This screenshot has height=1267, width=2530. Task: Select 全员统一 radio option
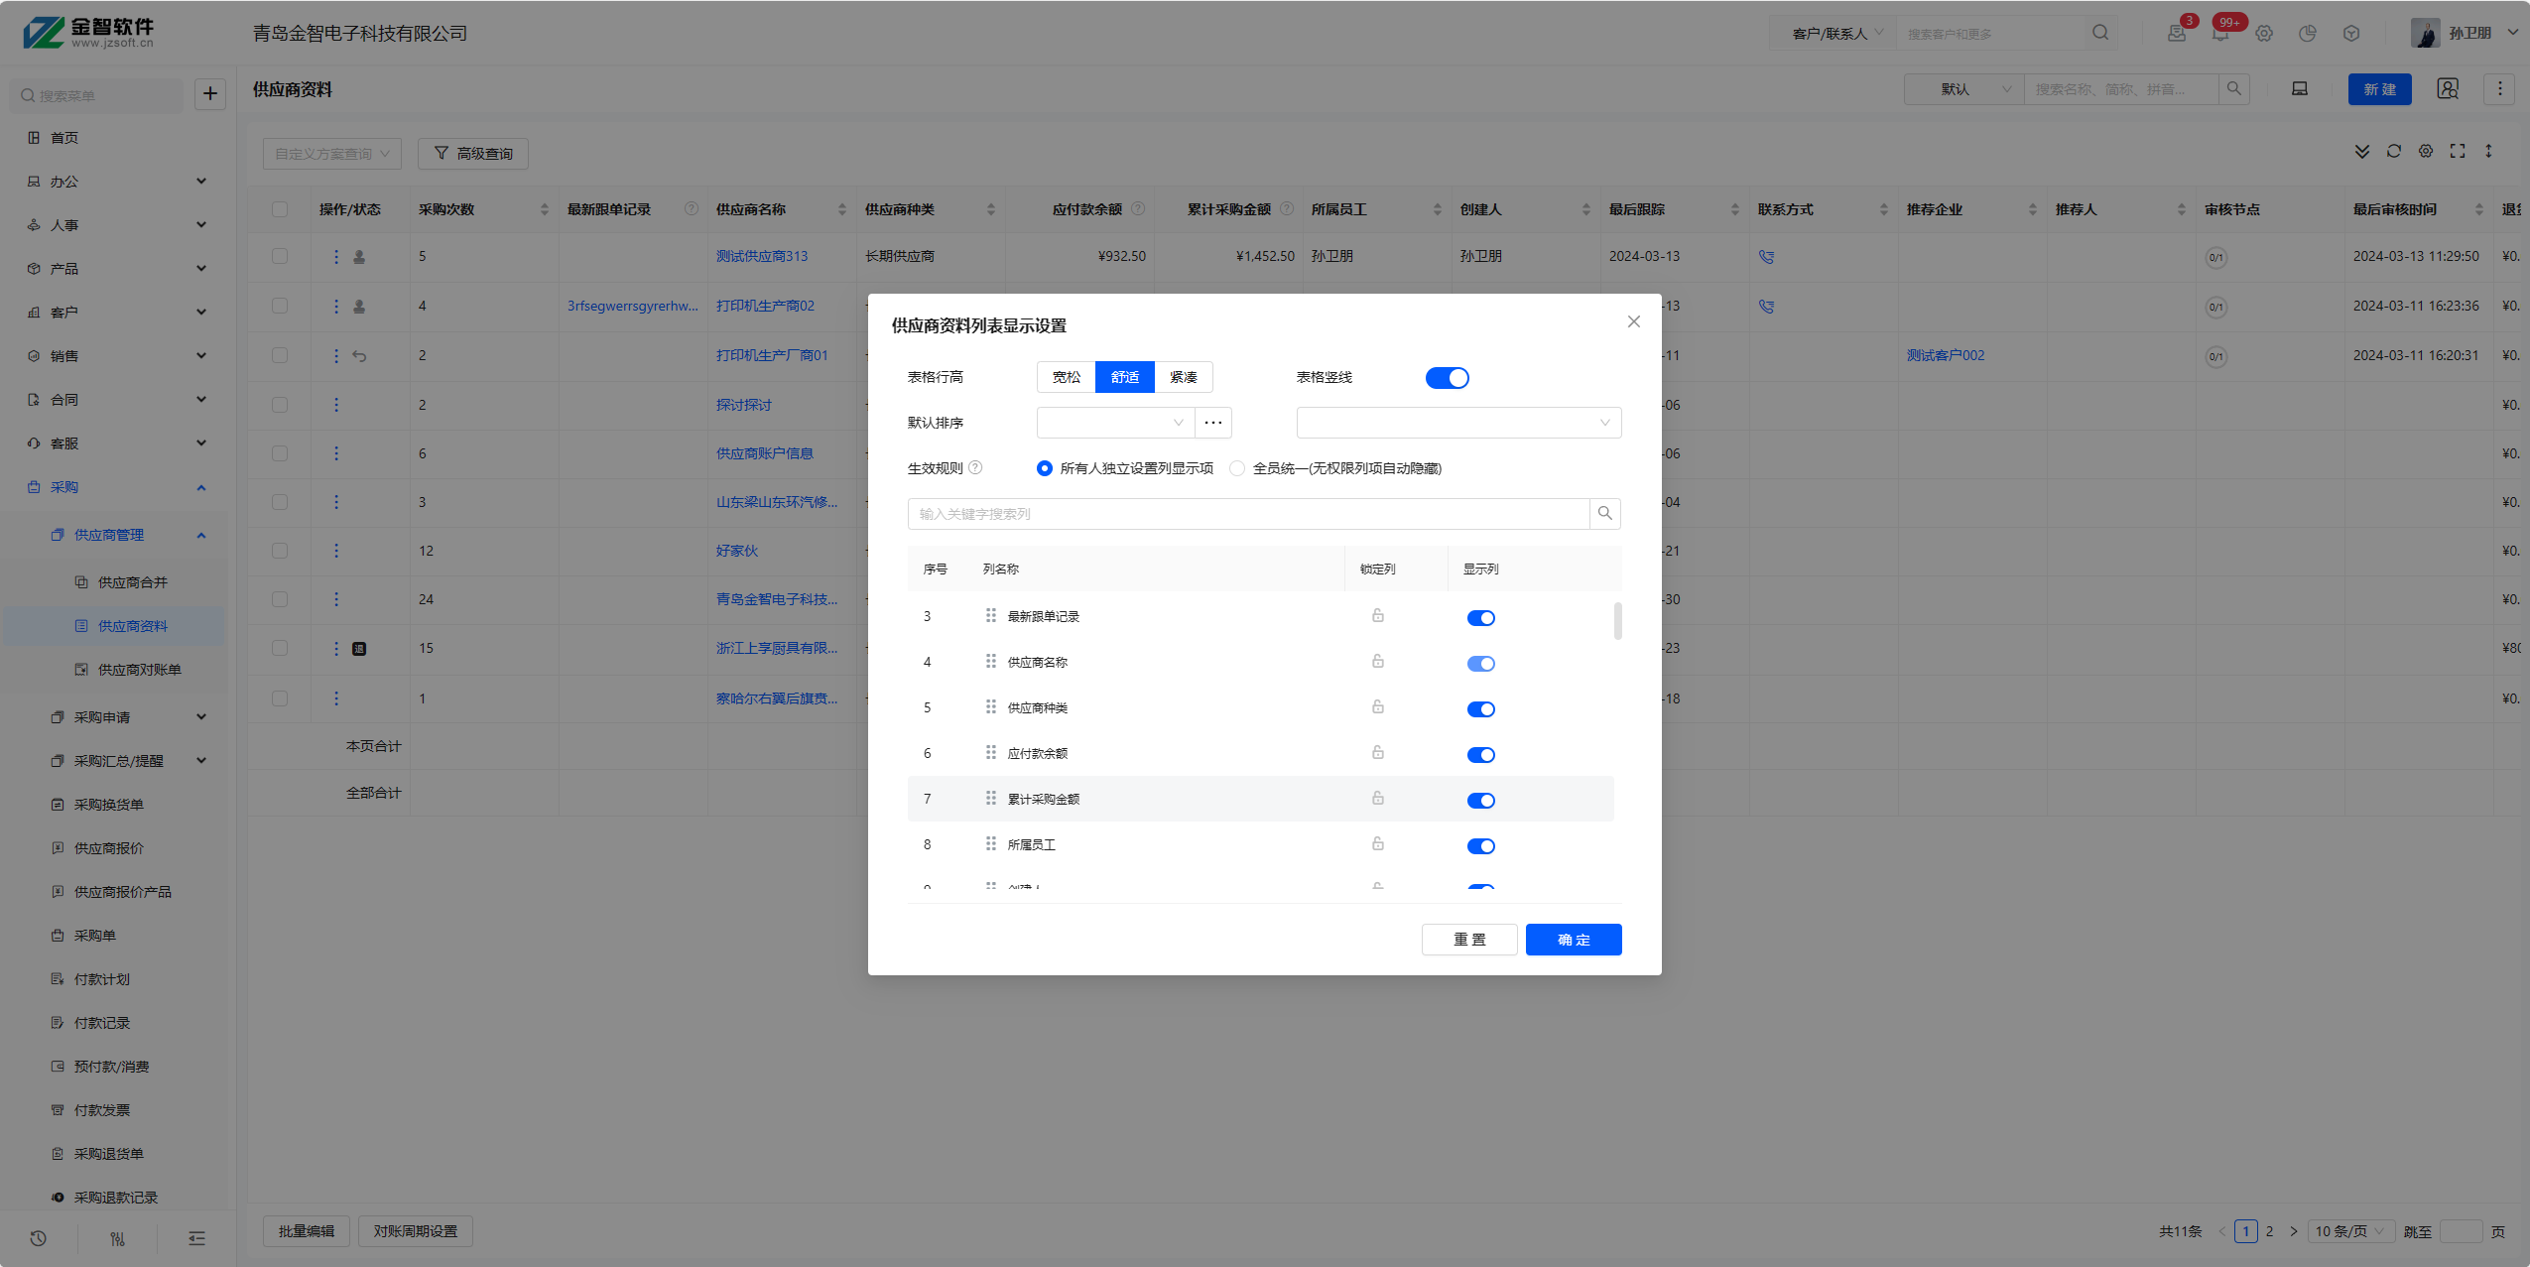click(x=1237, y=468)
